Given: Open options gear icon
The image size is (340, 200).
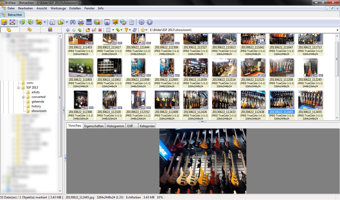Looking at the screenshot, I should (x=141, y=22).
